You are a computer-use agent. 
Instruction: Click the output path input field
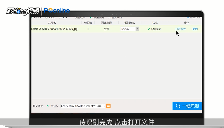coord(83,106)
